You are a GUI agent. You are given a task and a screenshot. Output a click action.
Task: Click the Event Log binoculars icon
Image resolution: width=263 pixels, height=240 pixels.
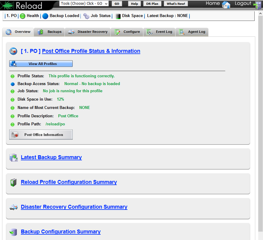(x=149, y=32)
